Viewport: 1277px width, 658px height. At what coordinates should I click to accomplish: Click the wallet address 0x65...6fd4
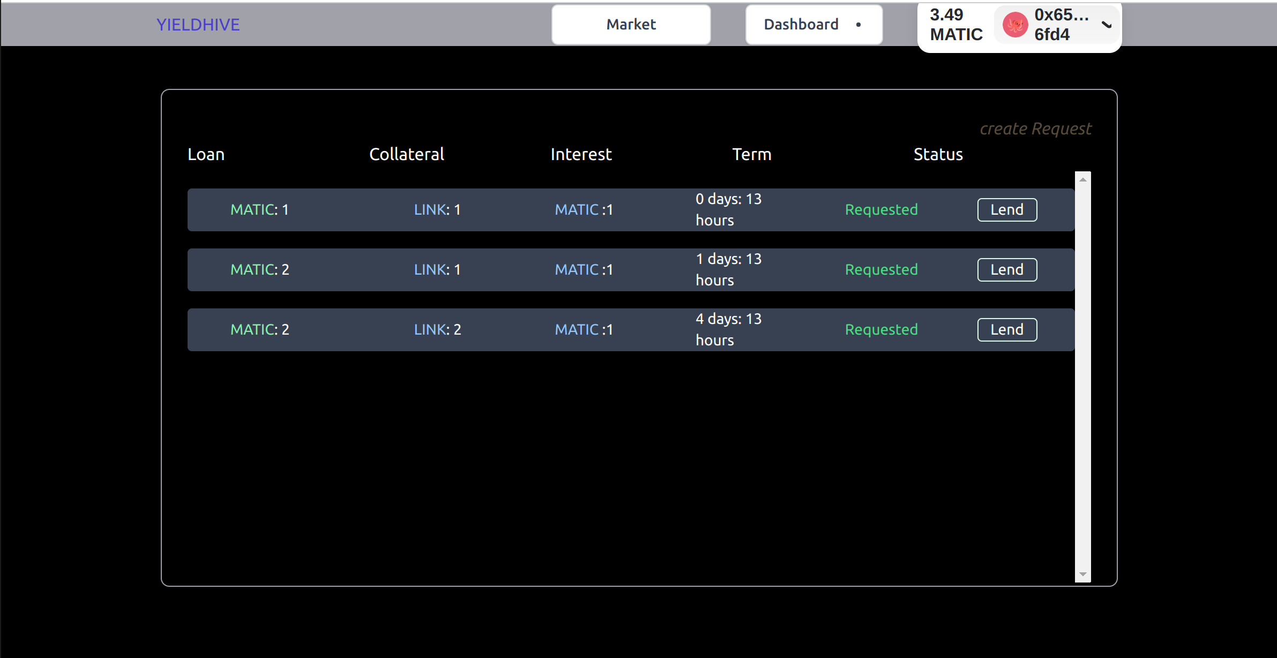tap(1061, 25)
